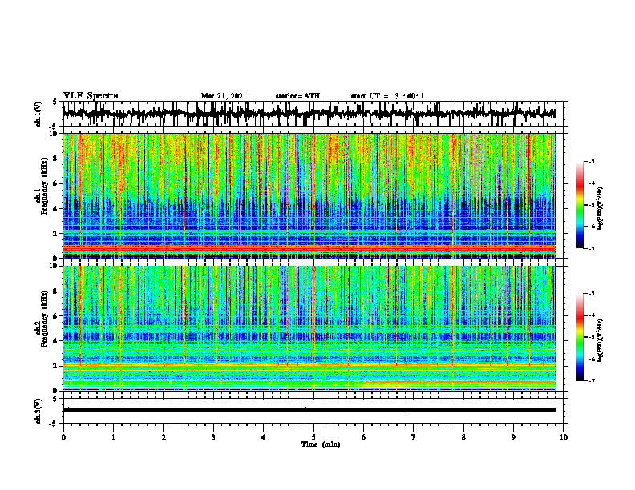Click the "start UT = 3 : 40: 1" text
The height and width of the screenshot is (490, 635).
tap(387, 96)
